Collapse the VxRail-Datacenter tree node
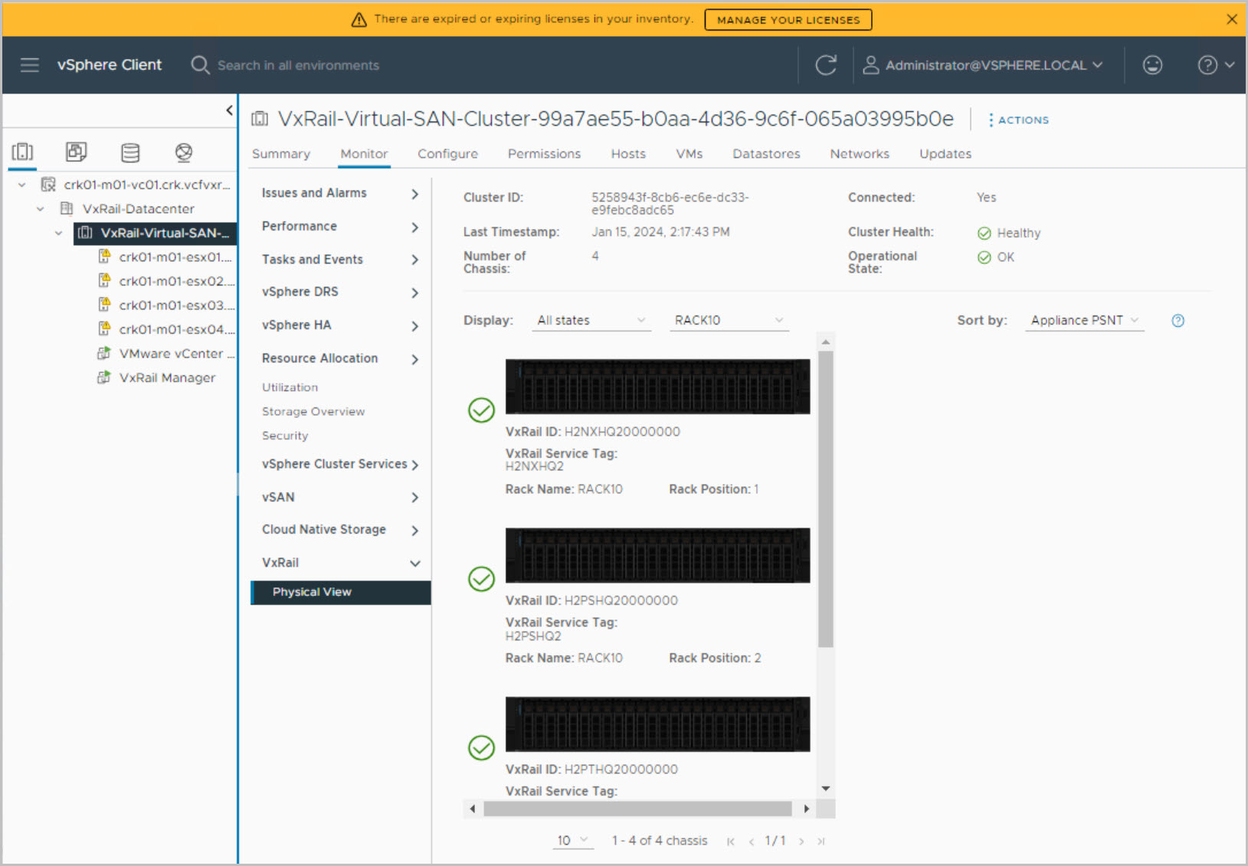Screen dimensions: 1248x866 [41, 209]
